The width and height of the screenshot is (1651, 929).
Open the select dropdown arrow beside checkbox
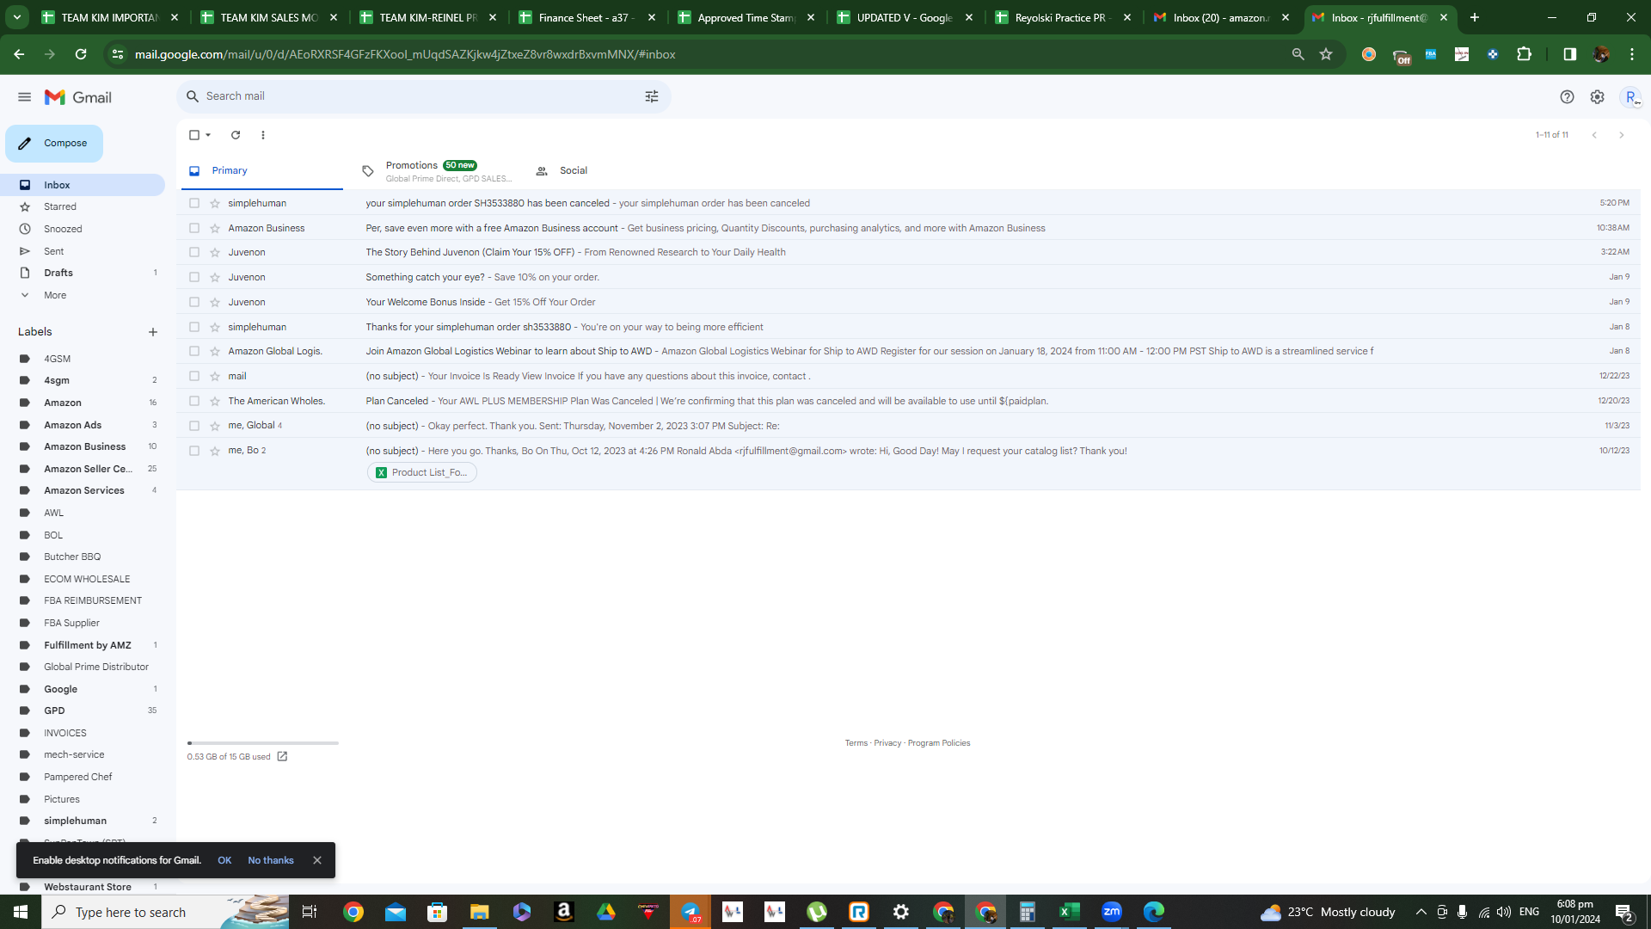208,135
